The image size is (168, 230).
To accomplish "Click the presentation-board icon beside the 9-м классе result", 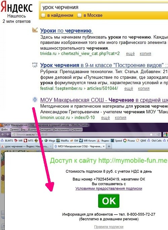I will [35, 65].
